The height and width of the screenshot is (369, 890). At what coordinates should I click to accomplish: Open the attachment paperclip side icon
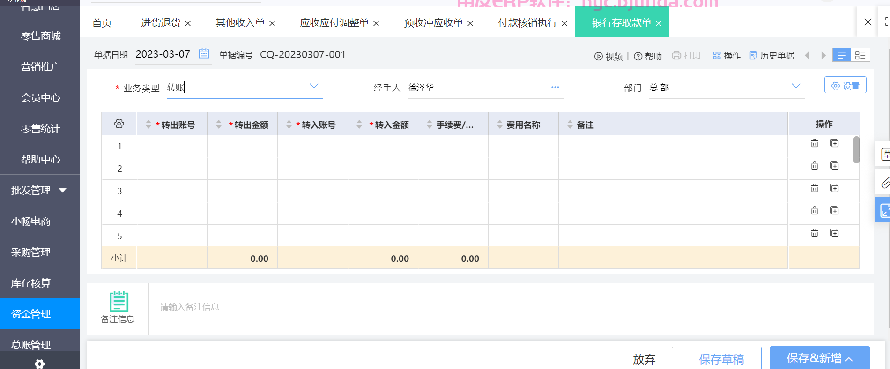pyautogui.click(x=884, y=182)
